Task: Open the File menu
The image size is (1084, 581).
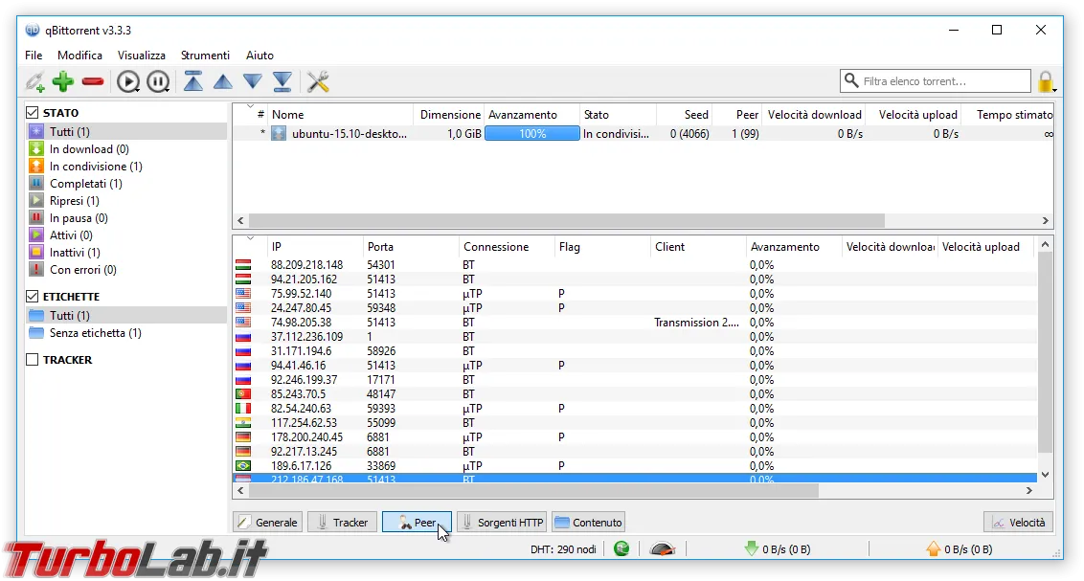Action: point(34,56)
